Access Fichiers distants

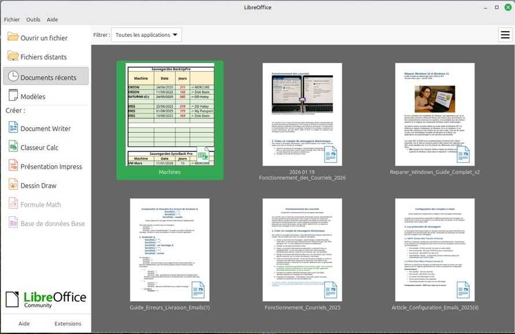click(x=41, y=57)
